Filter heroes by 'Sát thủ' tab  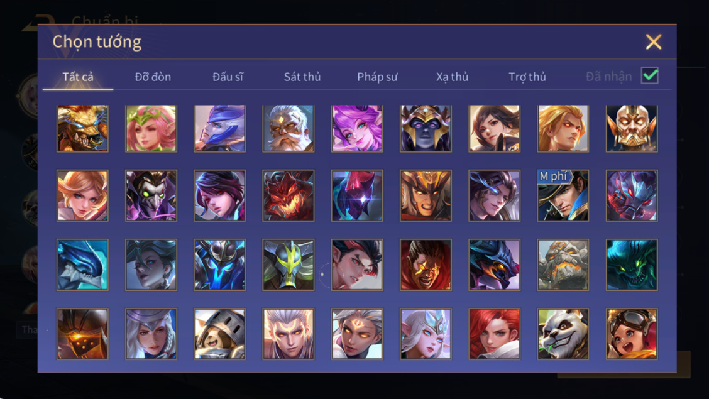[x=302, y=77]
